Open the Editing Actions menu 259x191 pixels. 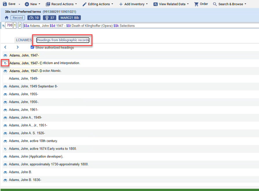pyautogui.click(x=98, y=4)
